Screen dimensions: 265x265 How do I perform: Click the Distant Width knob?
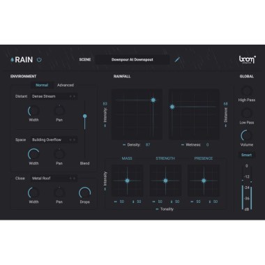coord(33,111)
